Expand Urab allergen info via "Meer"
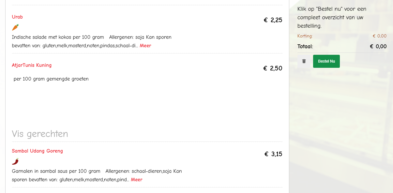 point(145,45)
